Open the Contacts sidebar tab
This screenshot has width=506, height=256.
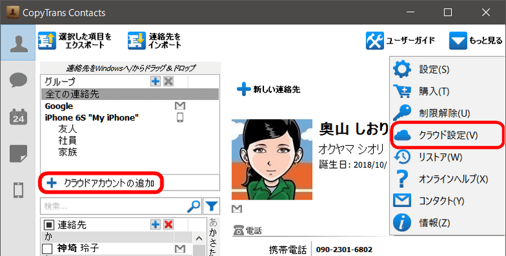(x=18, y=43)
